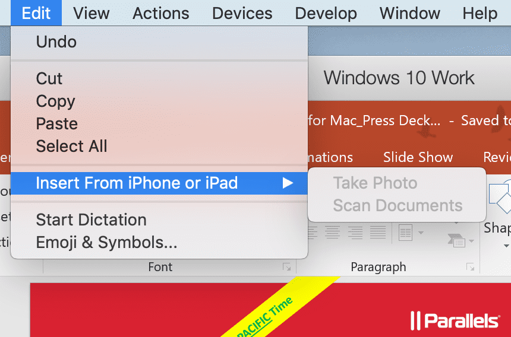Open the Devices menu
Image resolution: width=511 pixels, height=337 pixels.
pyautogui.click(x=242, y=13)
